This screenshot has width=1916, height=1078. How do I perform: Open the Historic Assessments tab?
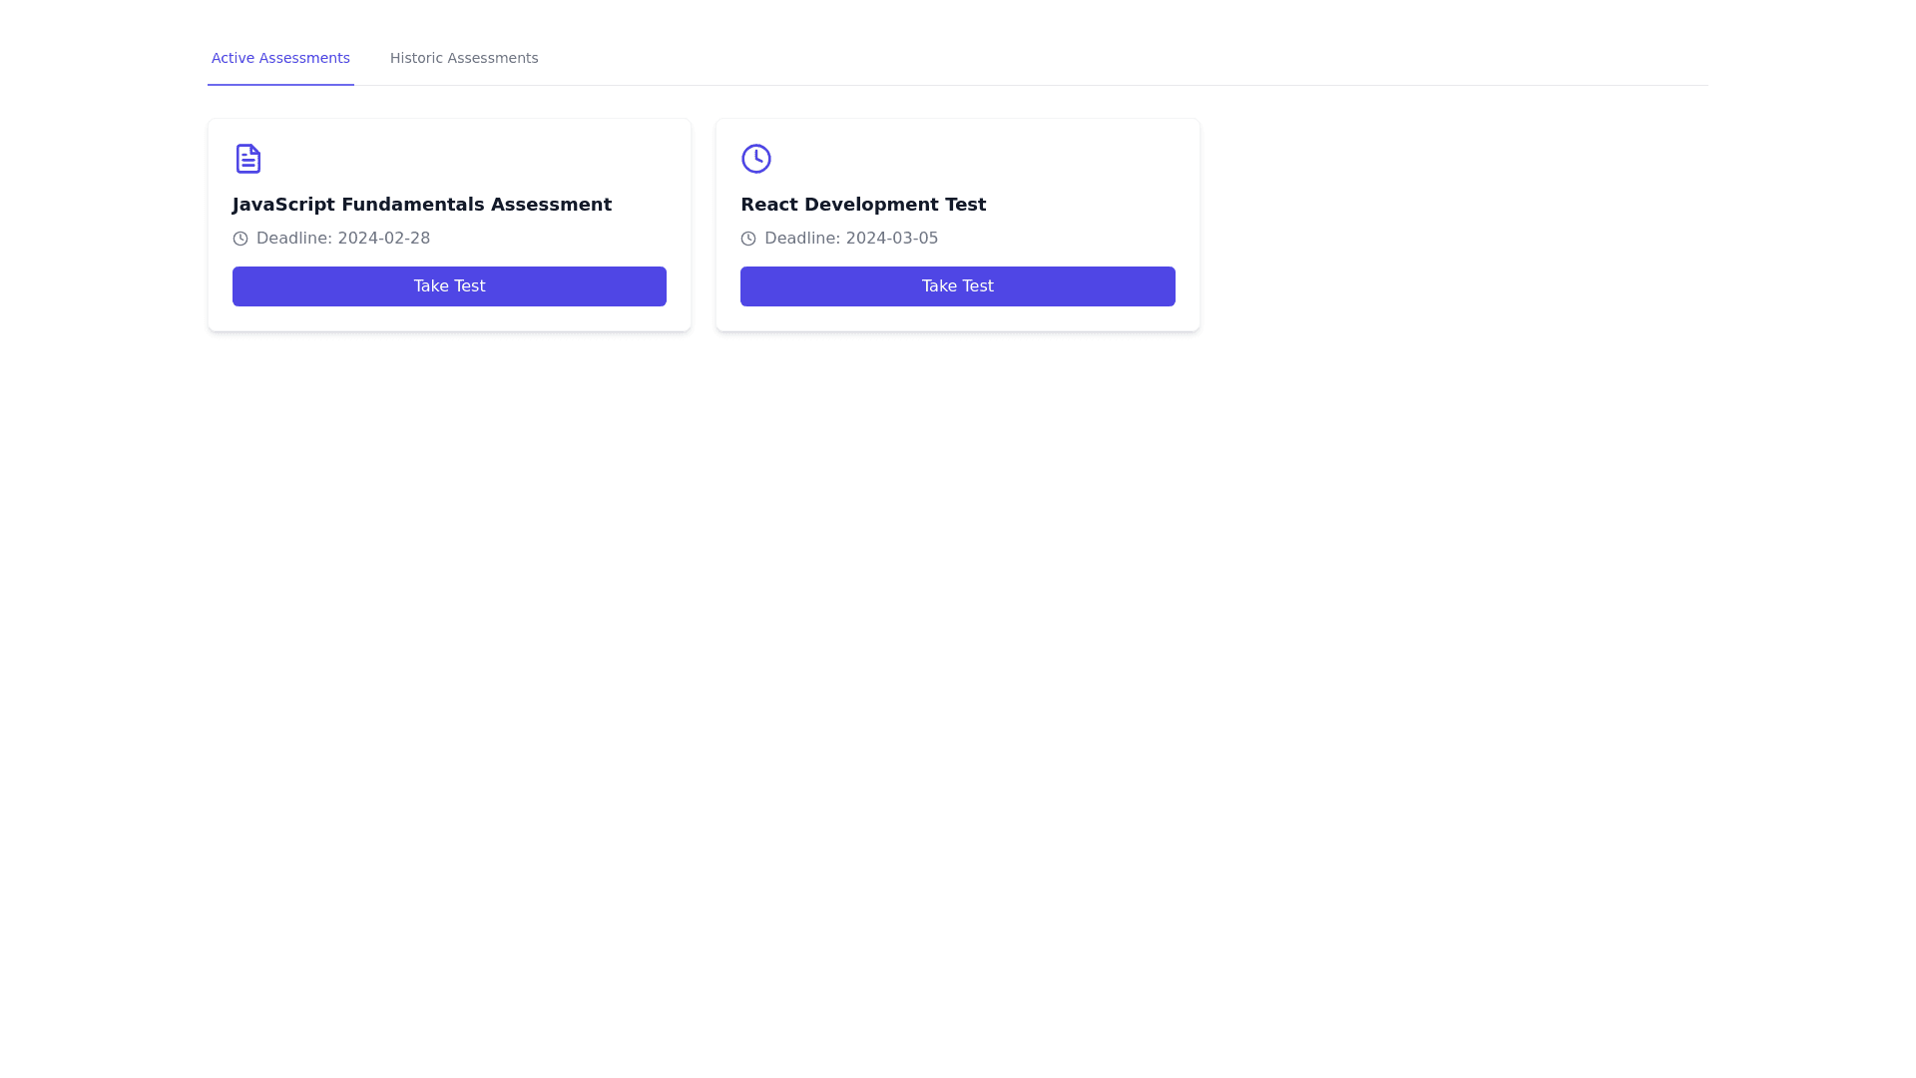pyautogui.click(x=463, y=58)
